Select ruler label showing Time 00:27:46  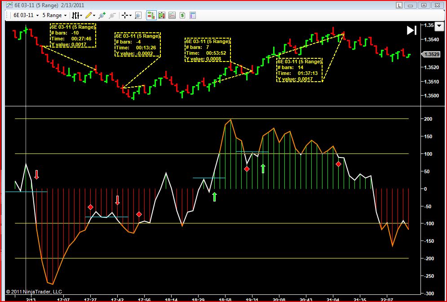point(73,35)
